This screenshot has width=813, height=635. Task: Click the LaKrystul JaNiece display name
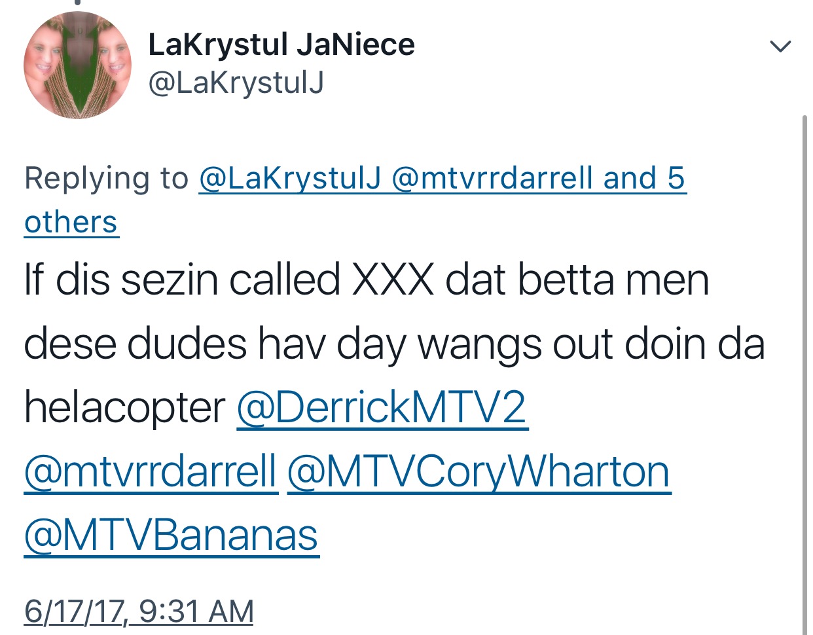[281, 45]
